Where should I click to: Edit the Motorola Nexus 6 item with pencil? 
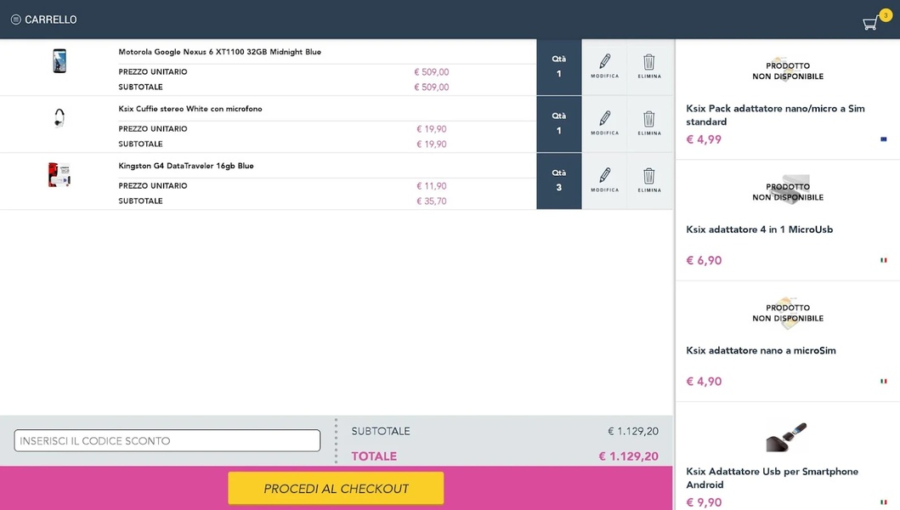(604, 66)
